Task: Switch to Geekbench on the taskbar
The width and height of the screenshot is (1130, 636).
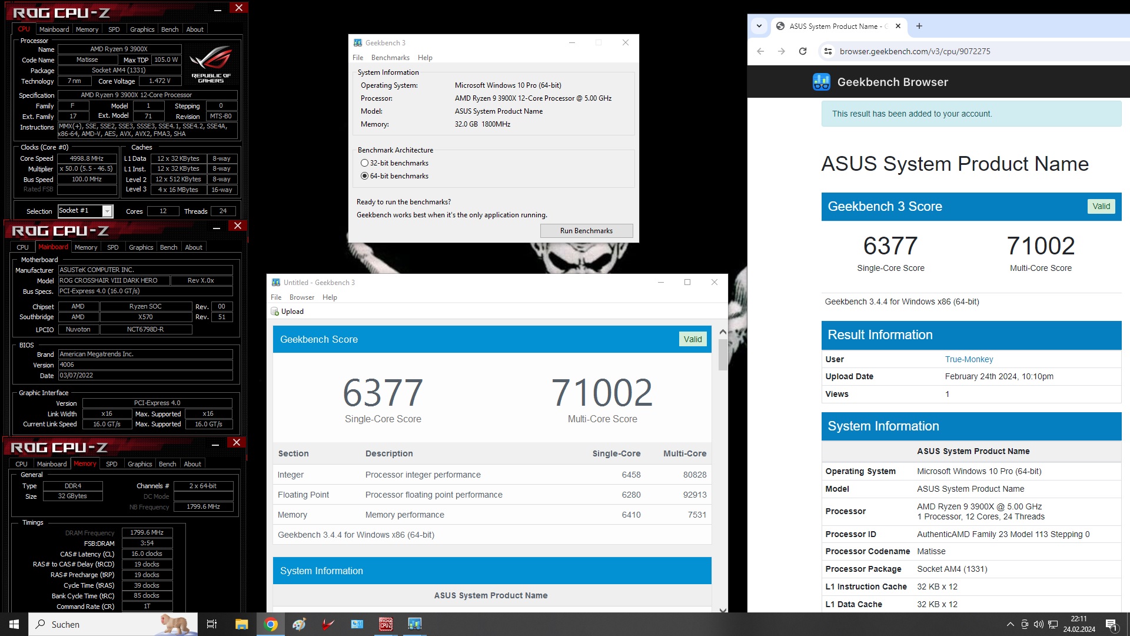Action: pyautogui.click(x=415, y=624)
